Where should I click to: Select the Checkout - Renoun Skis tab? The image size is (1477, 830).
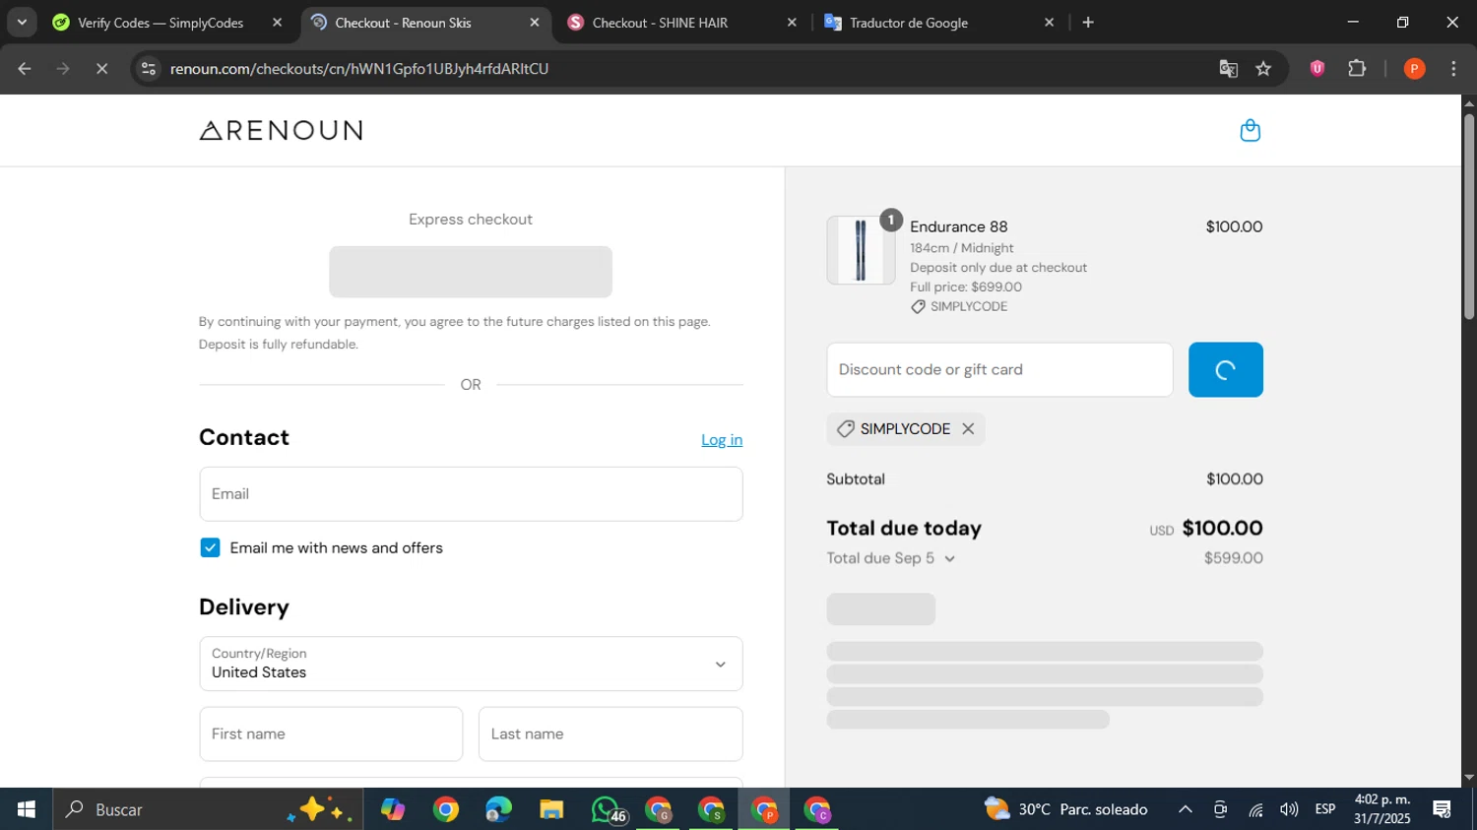click(403, 23)
